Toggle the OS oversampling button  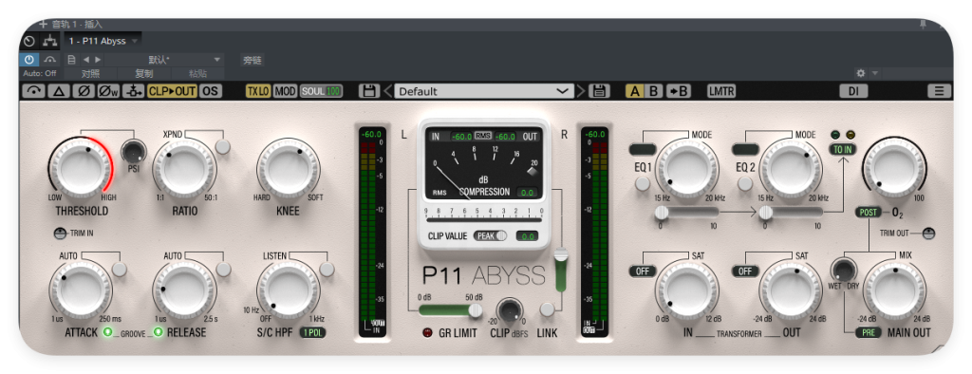[x=210, y=91]
